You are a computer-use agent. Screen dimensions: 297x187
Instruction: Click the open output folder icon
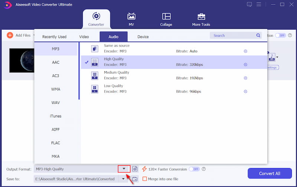135,179
